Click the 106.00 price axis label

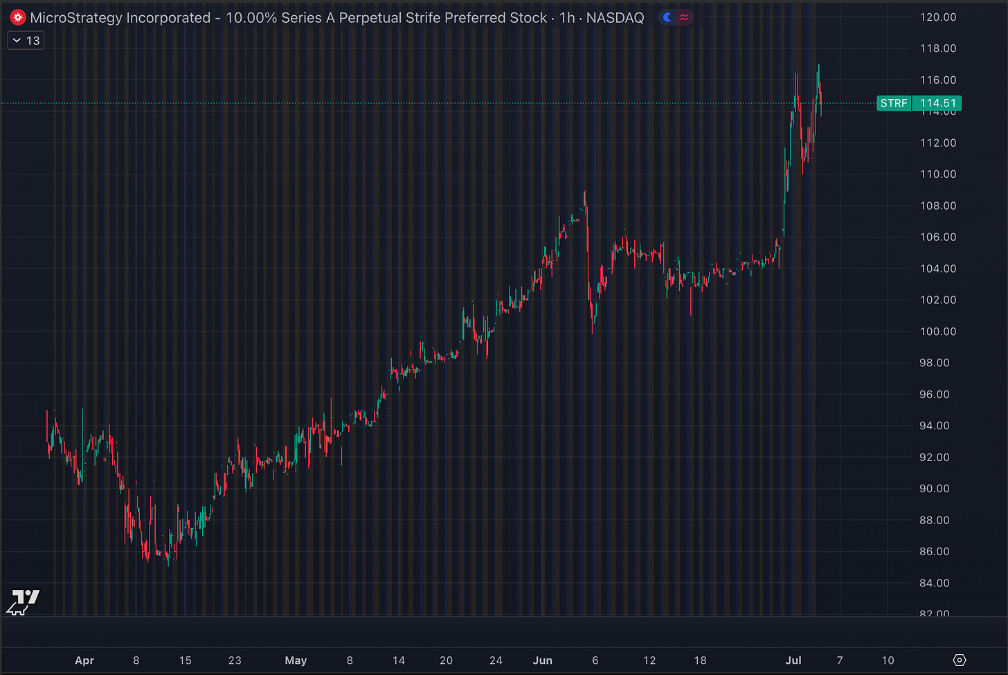(938, 237)
